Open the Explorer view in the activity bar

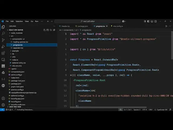3,27
